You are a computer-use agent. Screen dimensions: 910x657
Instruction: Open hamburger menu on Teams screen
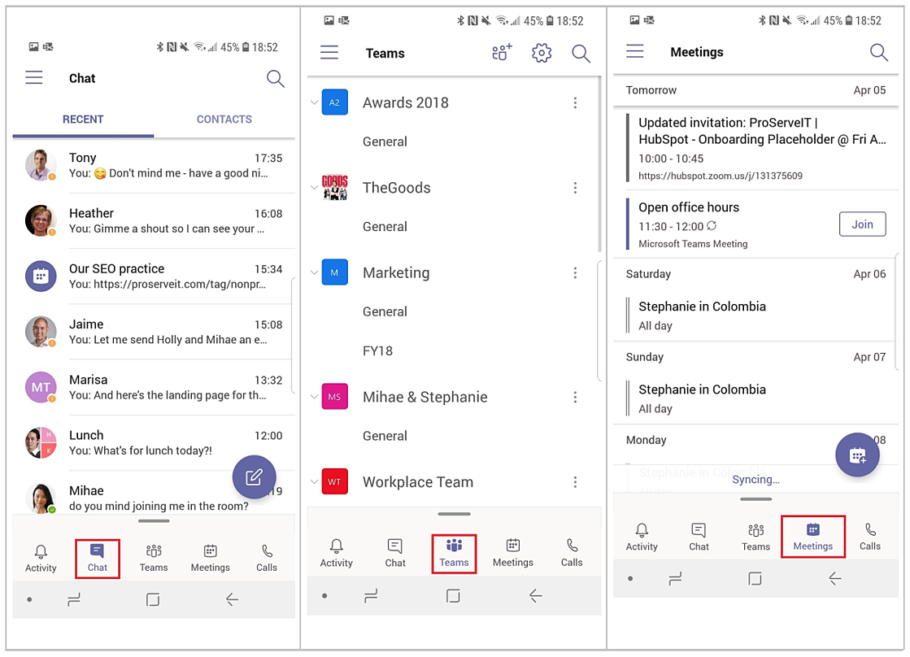(x=329, y=52)
